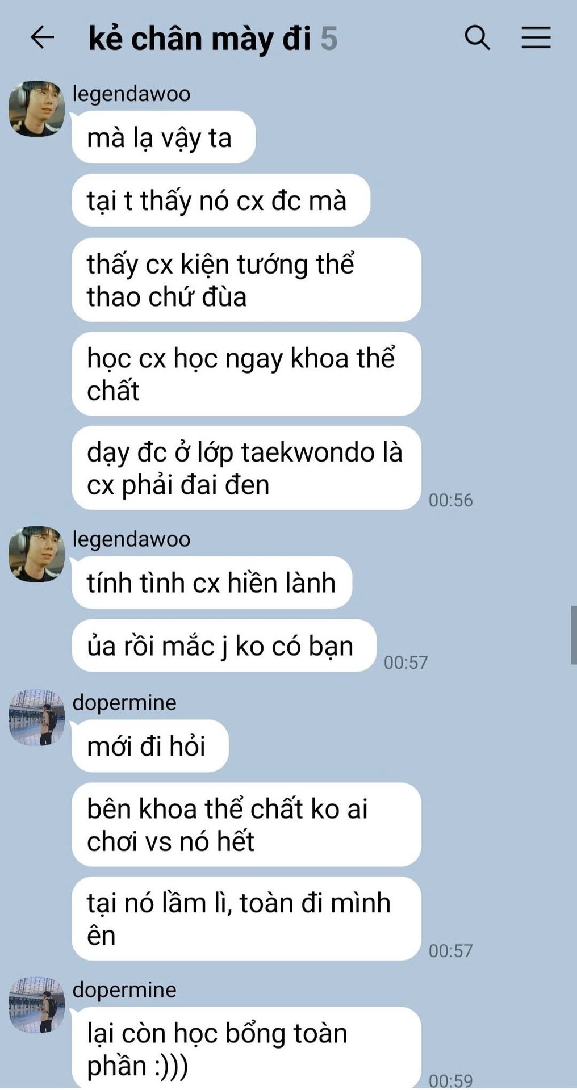The height and width of the screenshot is (1090, 577).
Task: Select message 'mà lạ vậy ta'
Action: tap(164, 137)
